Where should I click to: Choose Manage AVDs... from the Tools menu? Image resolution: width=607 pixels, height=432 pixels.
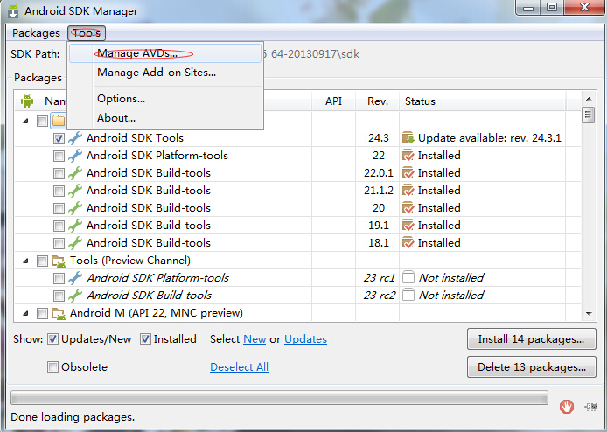coord(165,53)
